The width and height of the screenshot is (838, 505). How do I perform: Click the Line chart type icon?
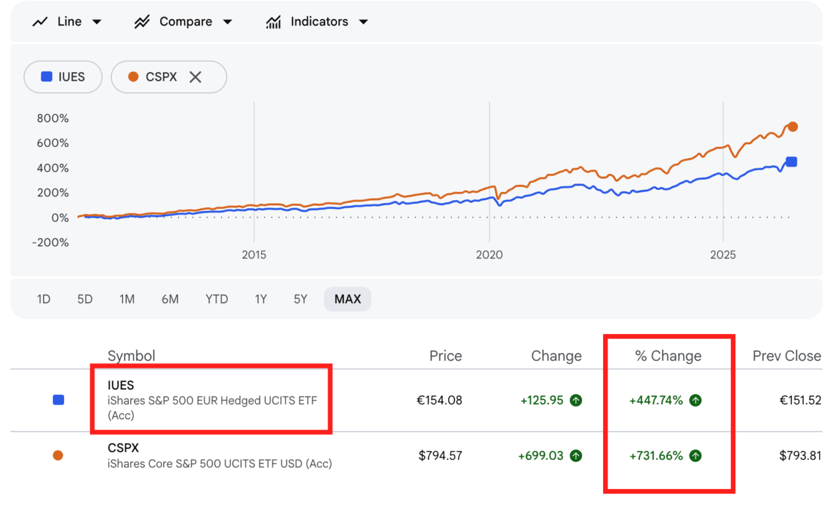pos(41,22)
